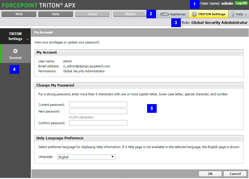Open the Help dropdown arrow

[246, 15]
